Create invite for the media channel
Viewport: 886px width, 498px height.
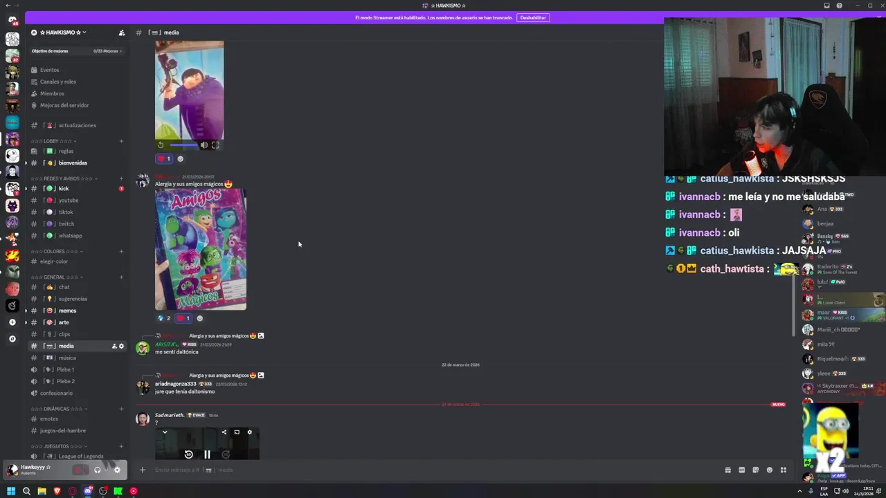[114, 346]
